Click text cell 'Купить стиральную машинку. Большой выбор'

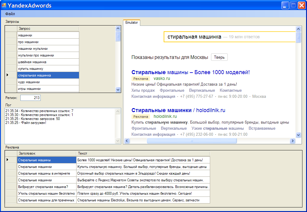[143, 167]
